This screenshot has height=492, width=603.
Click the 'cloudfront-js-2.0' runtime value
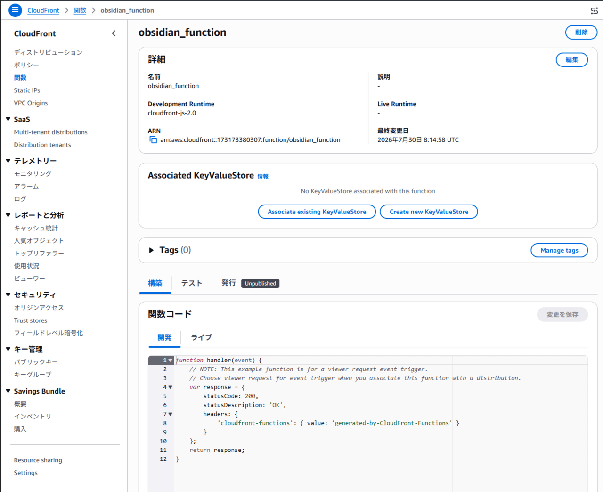(x=172, y=113)
